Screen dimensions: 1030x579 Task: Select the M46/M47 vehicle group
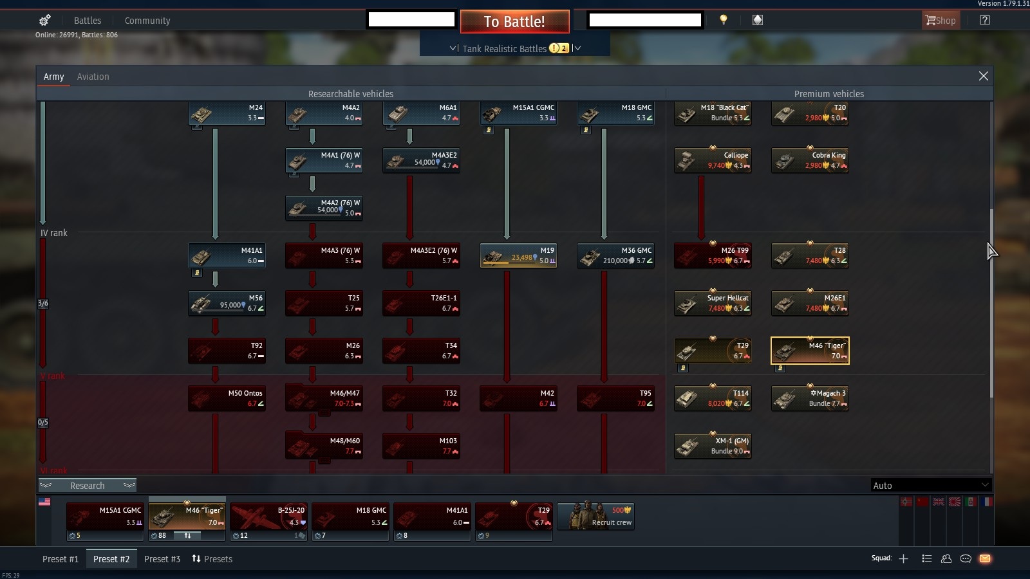(324, 398)
